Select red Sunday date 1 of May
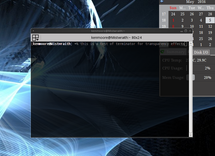The height and width of the screenshot is (156, 215). (173, 20)
